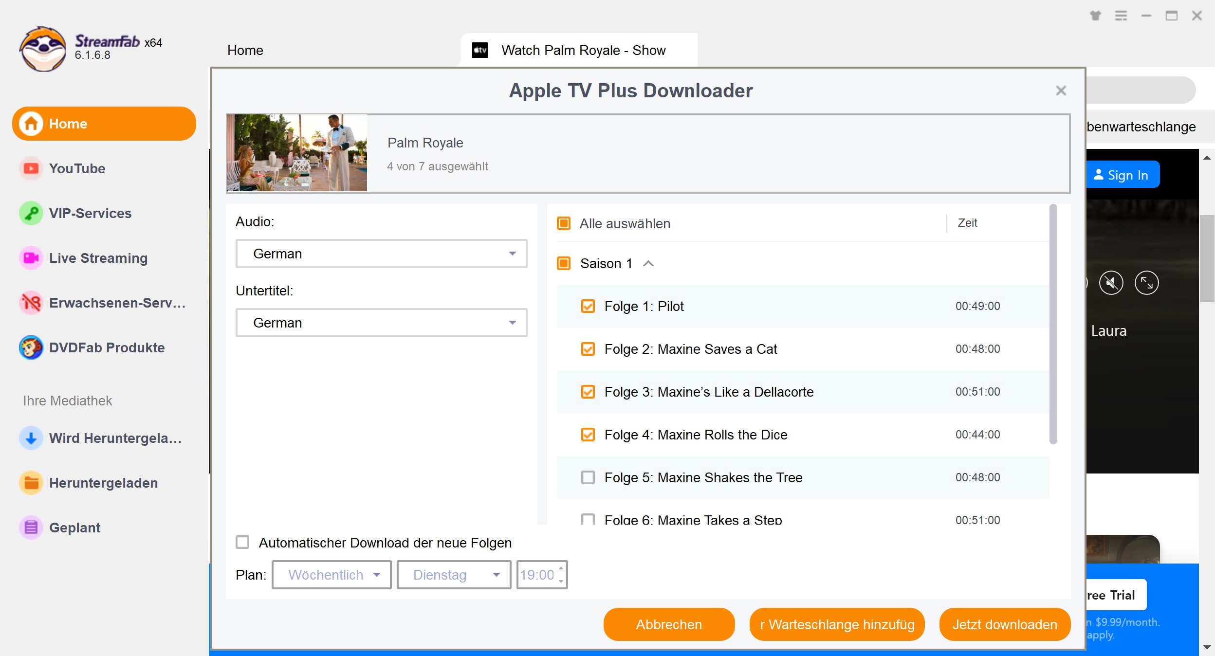The image size is (1215, 656).
Task: Click the Sign In button
Action: (1123, 175)
